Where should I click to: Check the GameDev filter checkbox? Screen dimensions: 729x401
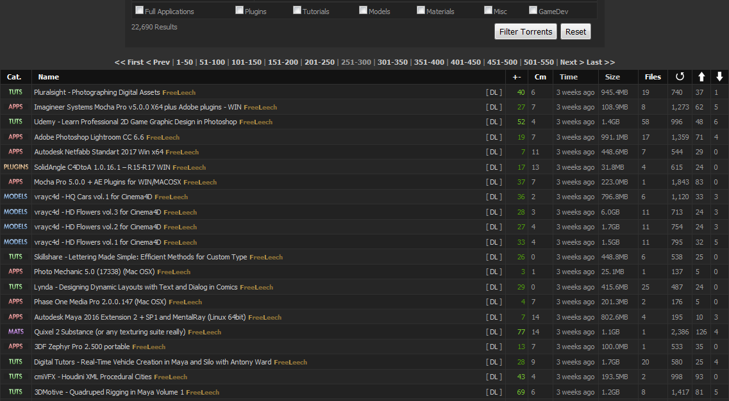point(533,10)
